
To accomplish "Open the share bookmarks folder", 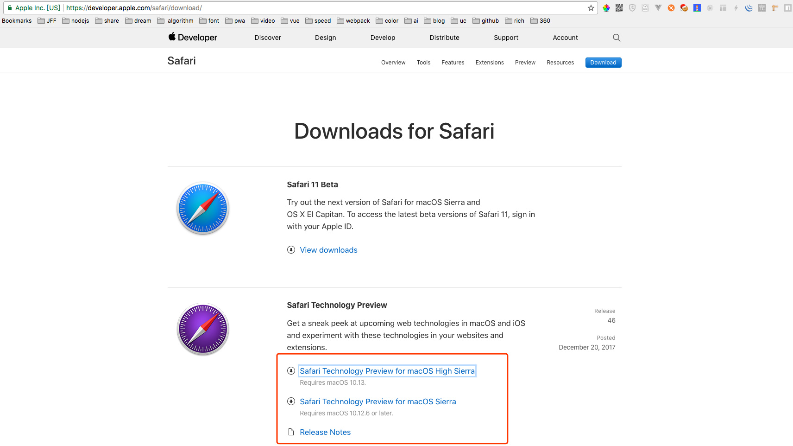I will [x=107, y=21].
